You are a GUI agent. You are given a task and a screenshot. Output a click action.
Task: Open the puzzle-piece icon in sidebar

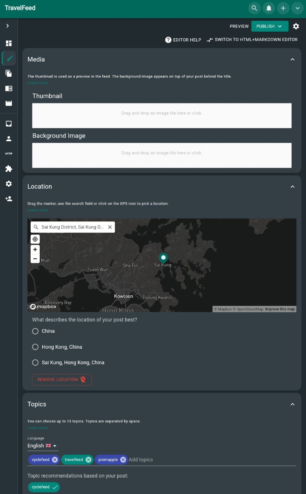(9, 169)
